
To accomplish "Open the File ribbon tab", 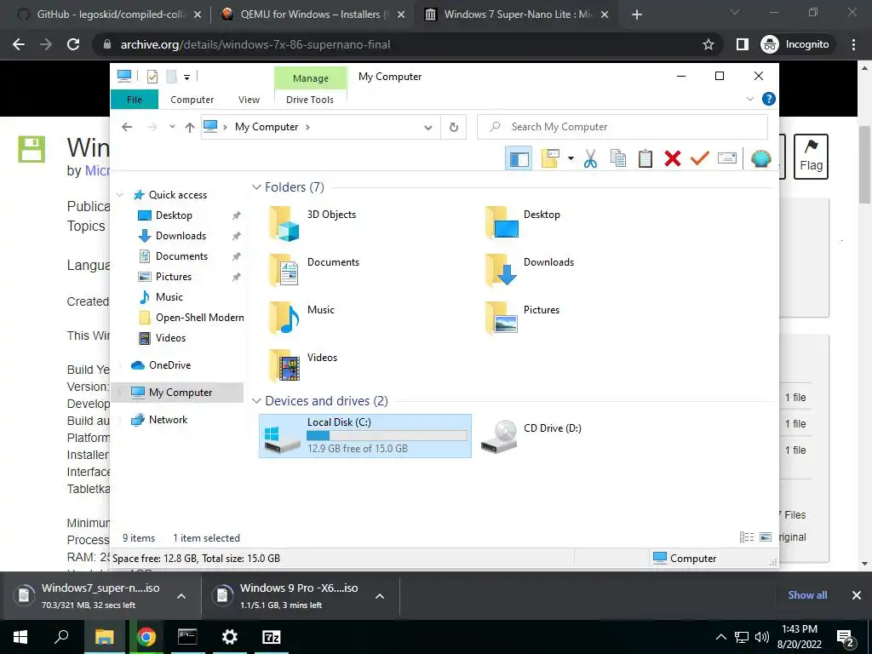I will click(x=135, y=100).
